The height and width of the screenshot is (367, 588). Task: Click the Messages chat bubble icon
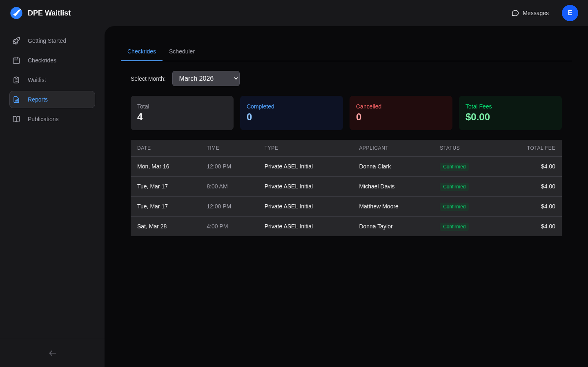click(515, 13)
